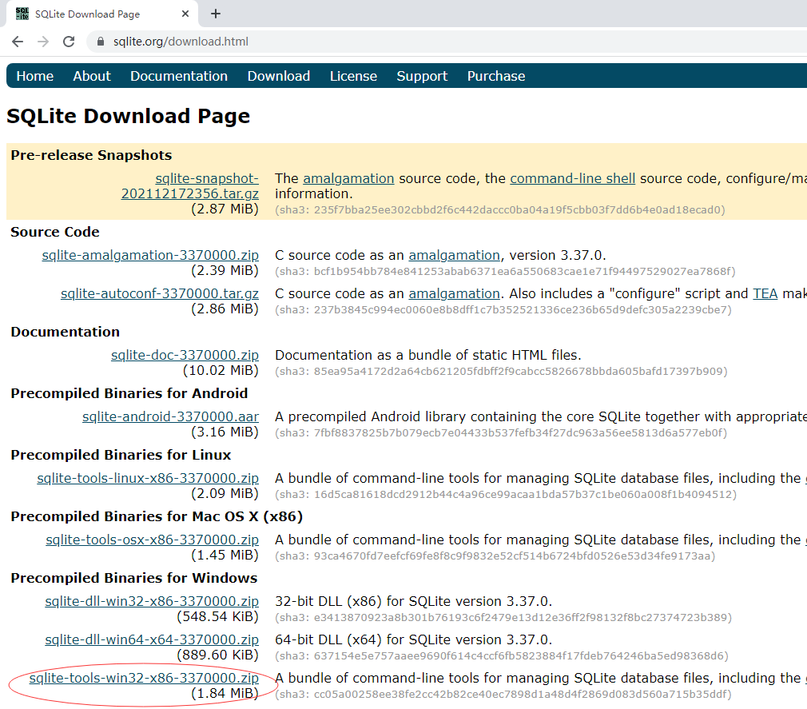The height and width of the screenshot is (709, 807).
Task: Click Precompiled Binaries for Windows heading
Action: [x=133, y=578]
